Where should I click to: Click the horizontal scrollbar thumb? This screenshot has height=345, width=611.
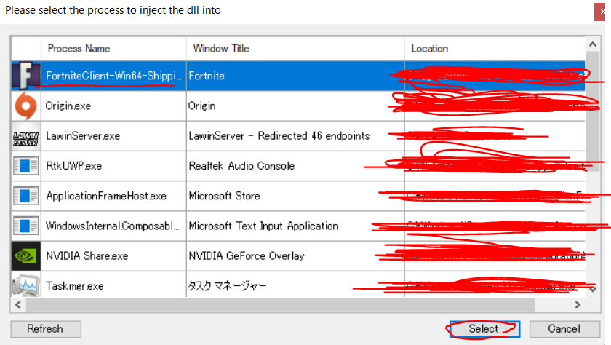[x=281, y=305]
